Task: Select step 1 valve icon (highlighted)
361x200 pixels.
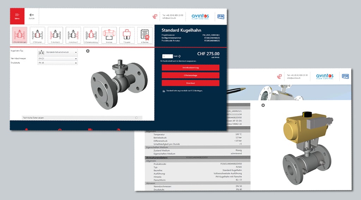Action: [x=19, y=35]
